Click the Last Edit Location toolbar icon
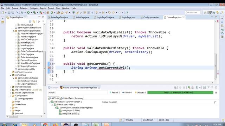Image resolution: width=225 pixels, height=126 pixels. pyautogui.click(x=109, y=13)
